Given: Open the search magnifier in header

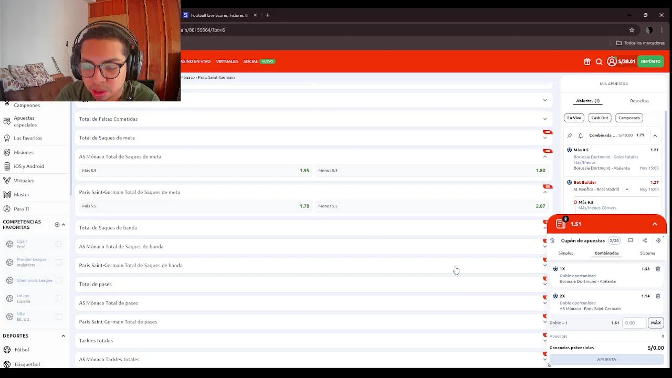Looking at the screenshot, I should coord(599,61).
